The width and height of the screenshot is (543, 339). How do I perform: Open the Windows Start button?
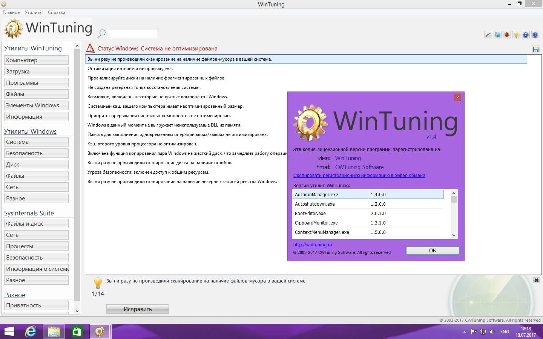9,331
